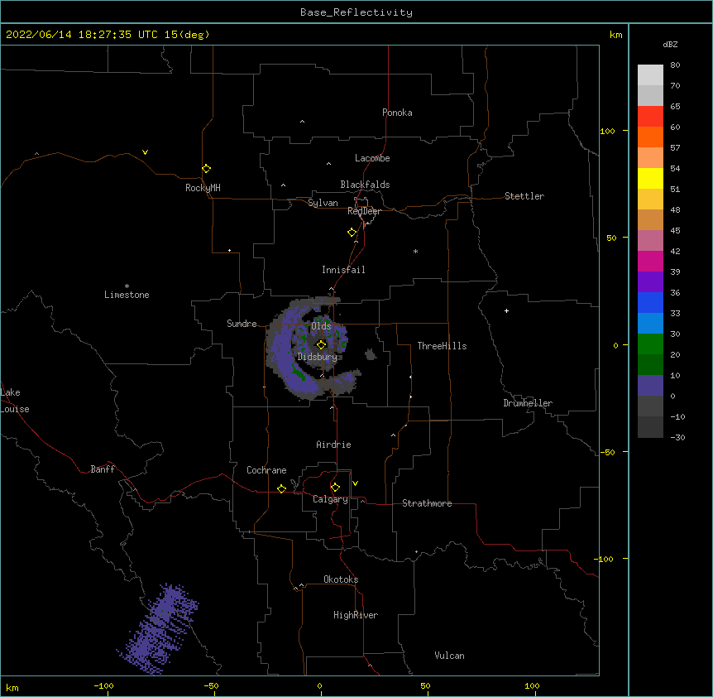Click the Stettler city label
This screenshot has width=713, height=697.
point(524,196)
